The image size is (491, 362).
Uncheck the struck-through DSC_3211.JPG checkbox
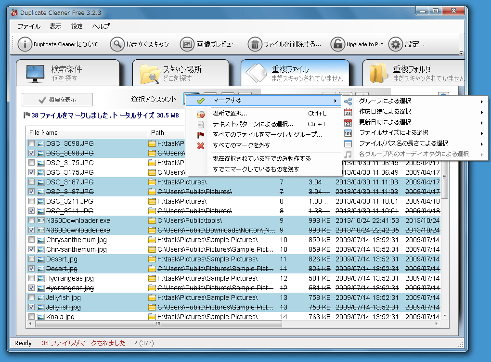[x=31, y=211]
